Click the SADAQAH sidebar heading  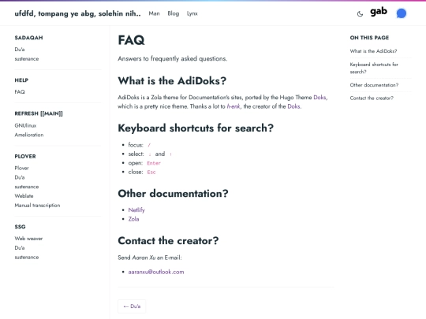point(29,38)
